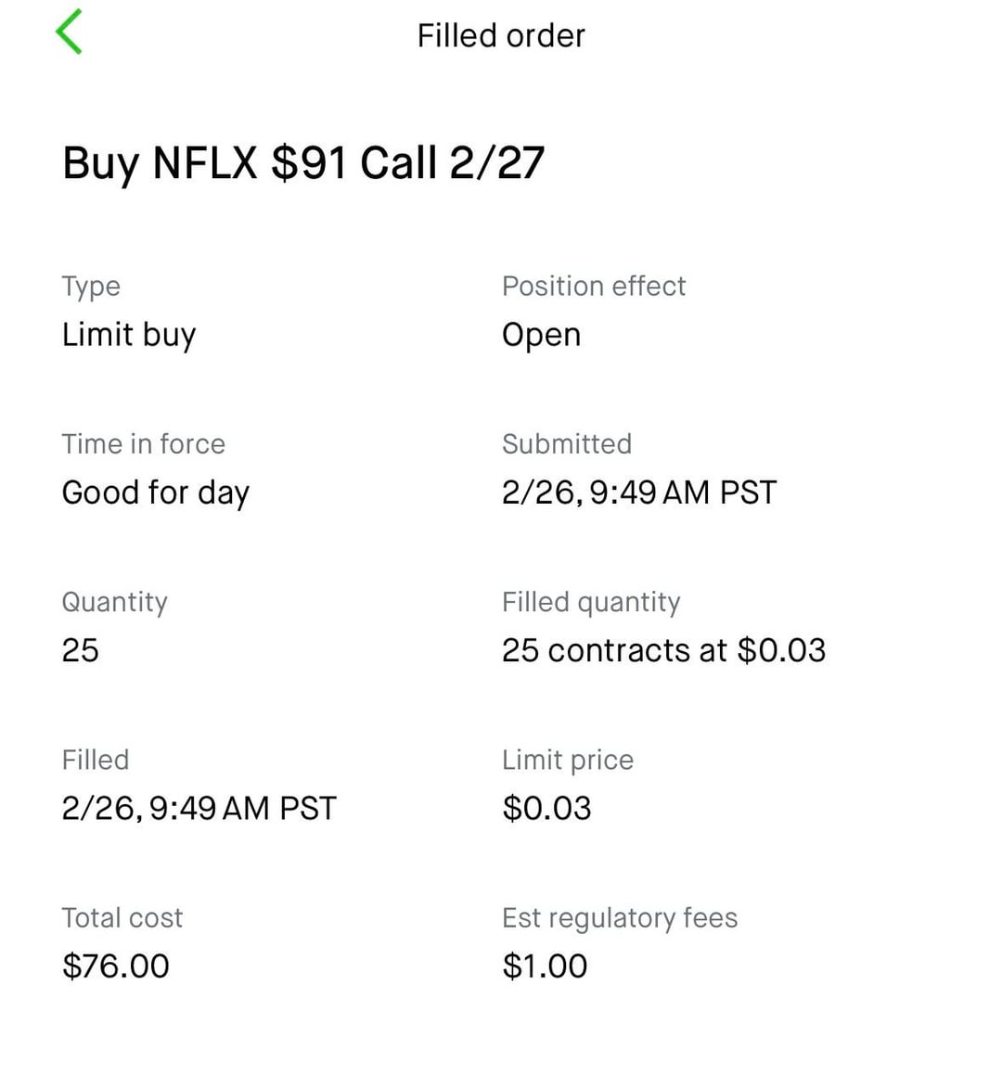The width and height of the screenshot is (1002, 1075).
Task: Select "25 contracts at $0.03" text
Action: pos(663,650)
